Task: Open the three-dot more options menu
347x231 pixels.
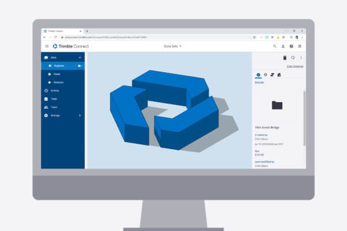Action: click(301, 57)
